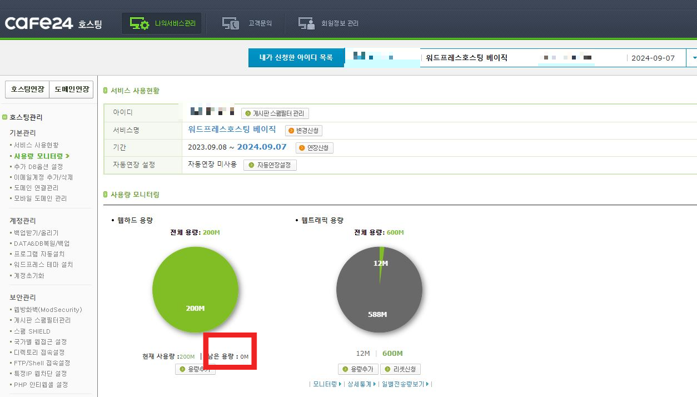Image resolution: width=697 pixels, height=397 pixels.
Task: Click the 계정관리 sidebar heading
Action: point(23,221)
